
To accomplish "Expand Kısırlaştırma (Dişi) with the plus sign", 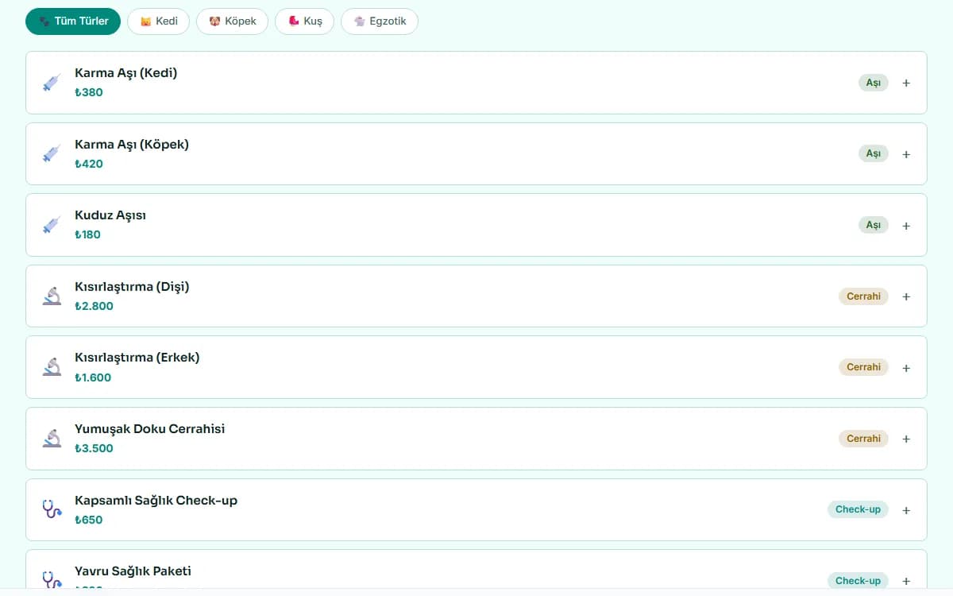I will point(906,296).
